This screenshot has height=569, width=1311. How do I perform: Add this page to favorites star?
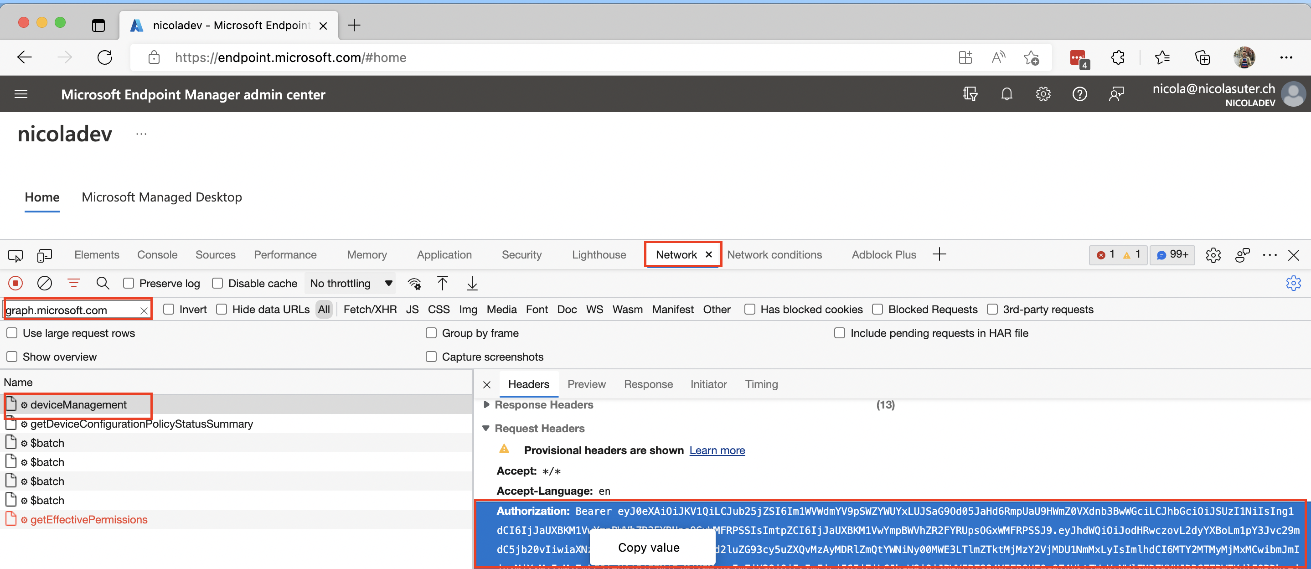1031,57
